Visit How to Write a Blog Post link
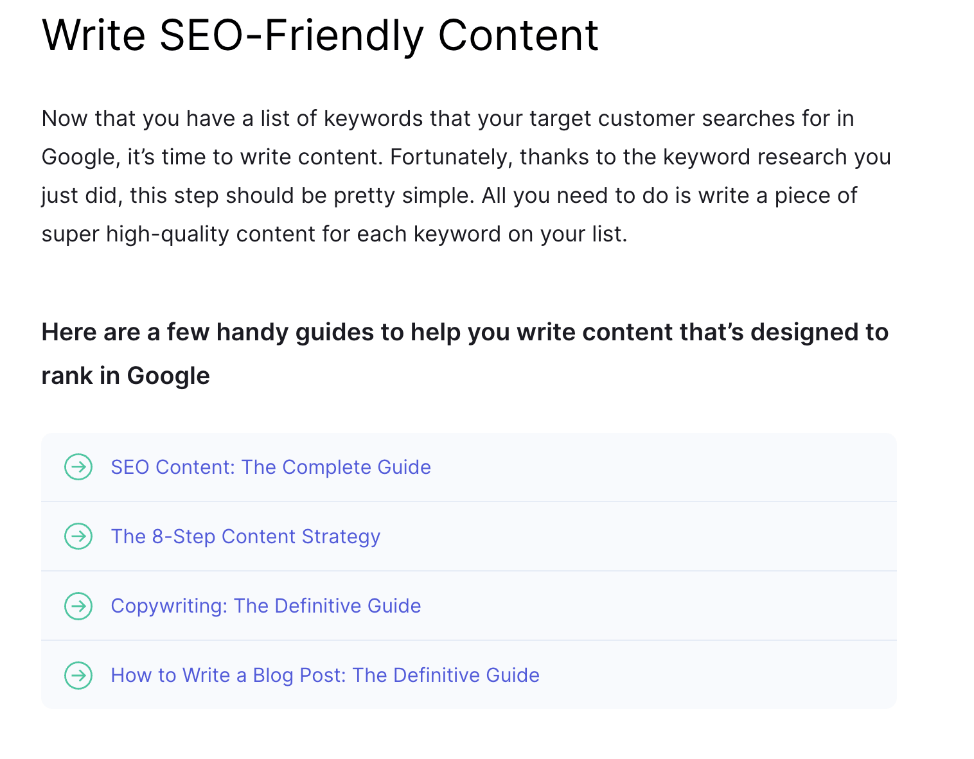This screenshot has height=759, width=974. pos(325,675)
